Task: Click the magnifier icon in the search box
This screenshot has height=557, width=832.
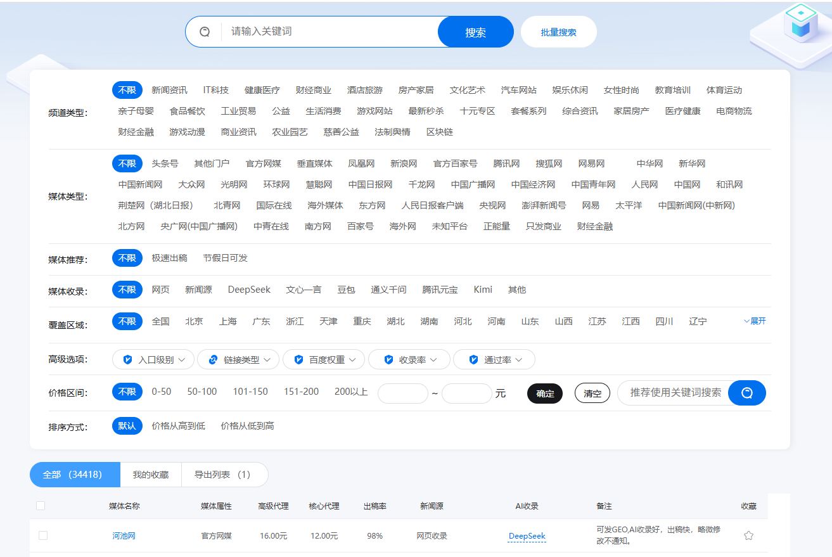Action: click(x=205, y=32)
